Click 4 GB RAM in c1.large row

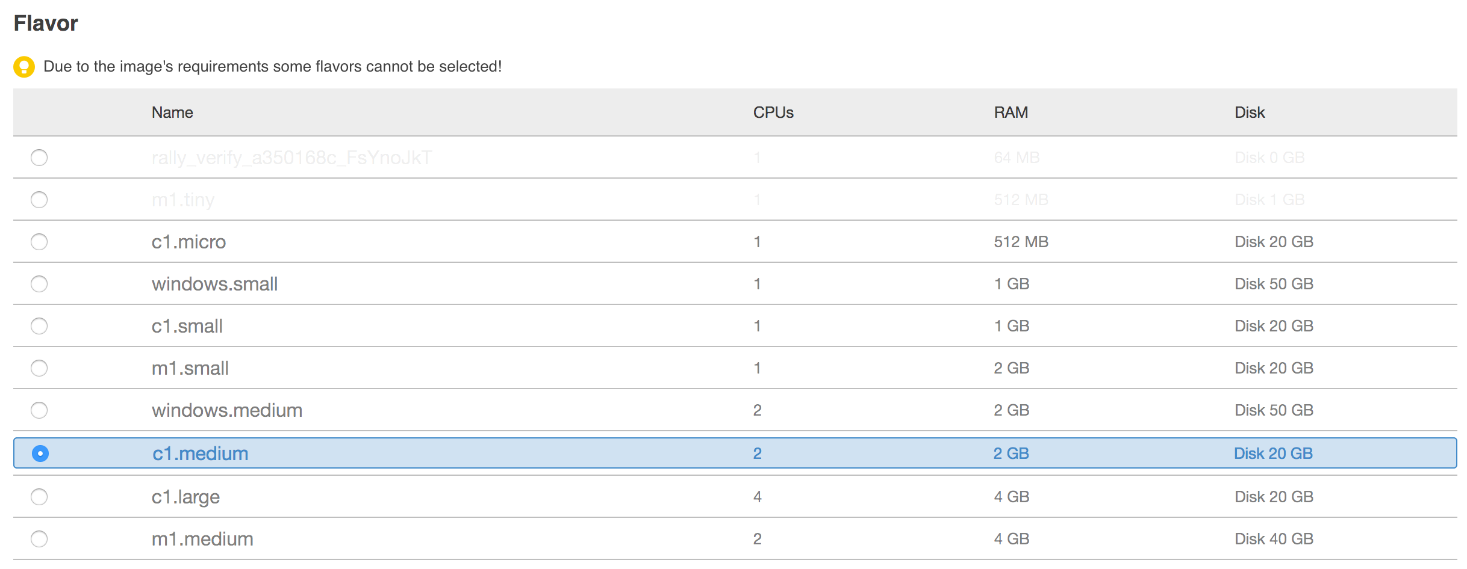[x=1012, y=497]
